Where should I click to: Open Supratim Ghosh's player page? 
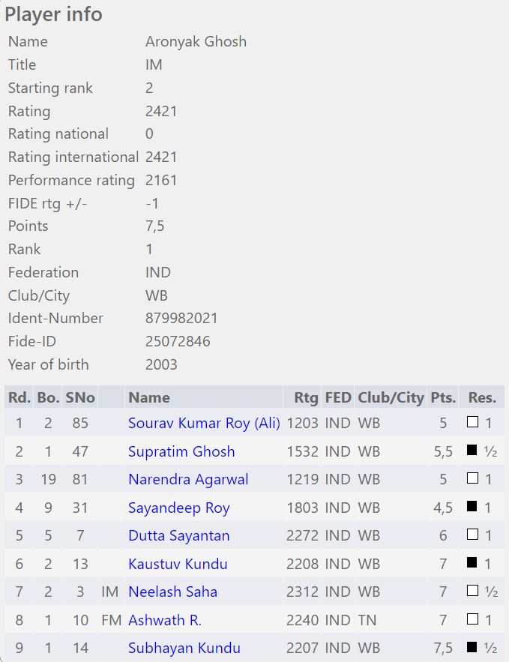[x=181, y=451]
